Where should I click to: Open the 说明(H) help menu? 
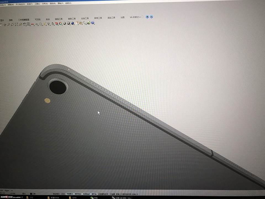68,3
